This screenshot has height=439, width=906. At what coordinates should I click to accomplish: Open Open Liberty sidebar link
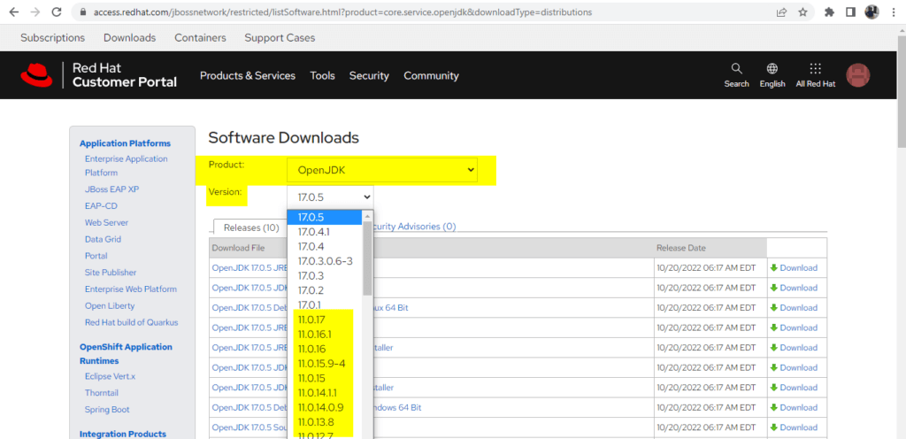click(x=110, y=305)
